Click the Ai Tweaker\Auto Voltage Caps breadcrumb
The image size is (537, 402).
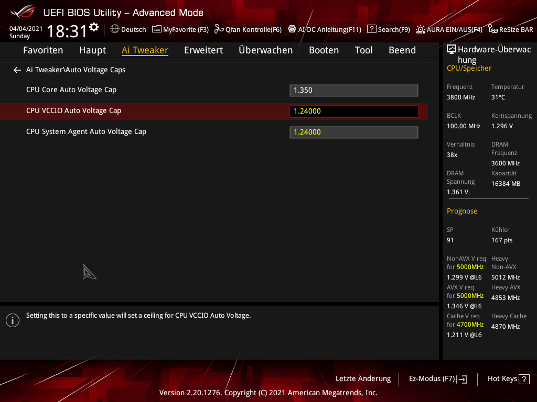click(x=76, y=70)
